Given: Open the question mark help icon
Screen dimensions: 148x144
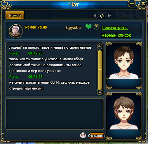Looking at the screenshot, I should pyautogui.click(x=97, y=27).
